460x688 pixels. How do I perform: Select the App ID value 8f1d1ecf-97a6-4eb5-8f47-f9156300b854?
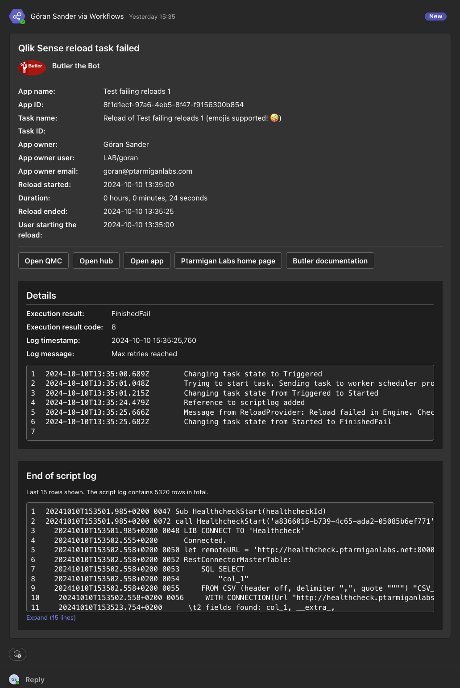[x=174, y=104]
